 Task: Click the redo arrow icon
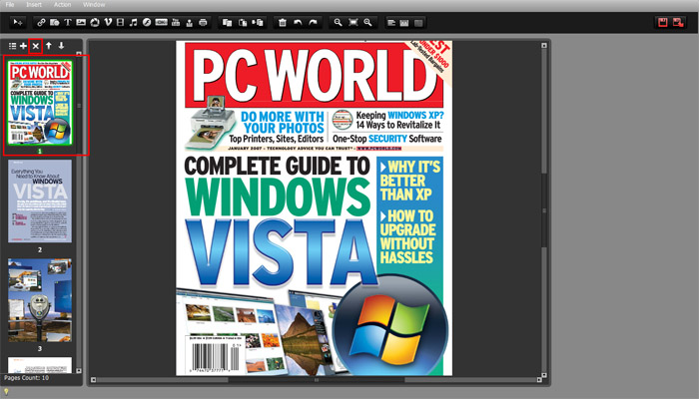tap(313, 22)
